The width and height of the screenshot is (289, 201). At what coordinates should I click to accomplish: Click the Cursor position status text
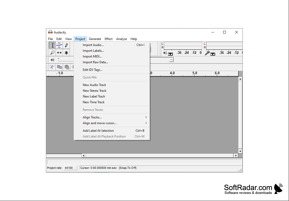99,168
